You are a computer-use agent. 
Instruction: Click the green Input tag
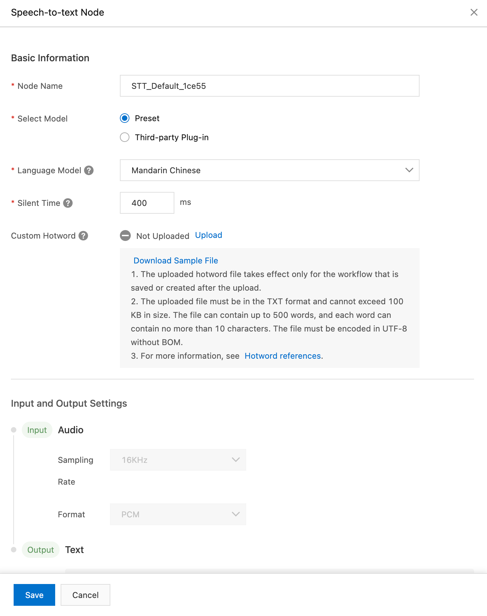[x=37, y=430]
